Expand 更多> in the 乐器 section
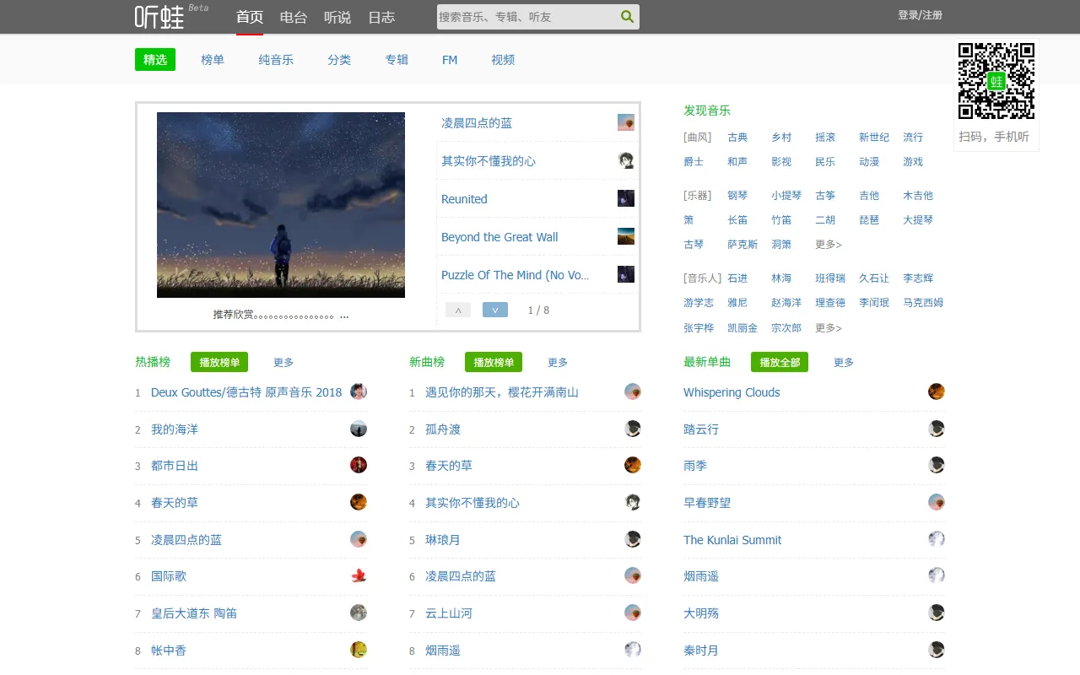Screen dimensions: 1080x675 (x=829, y=244)
